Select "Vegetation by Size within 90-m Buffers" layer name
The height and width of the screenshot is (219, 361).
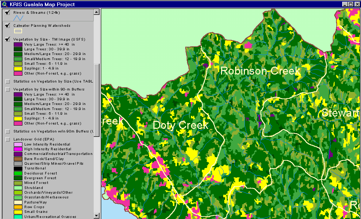click(49, 89)
